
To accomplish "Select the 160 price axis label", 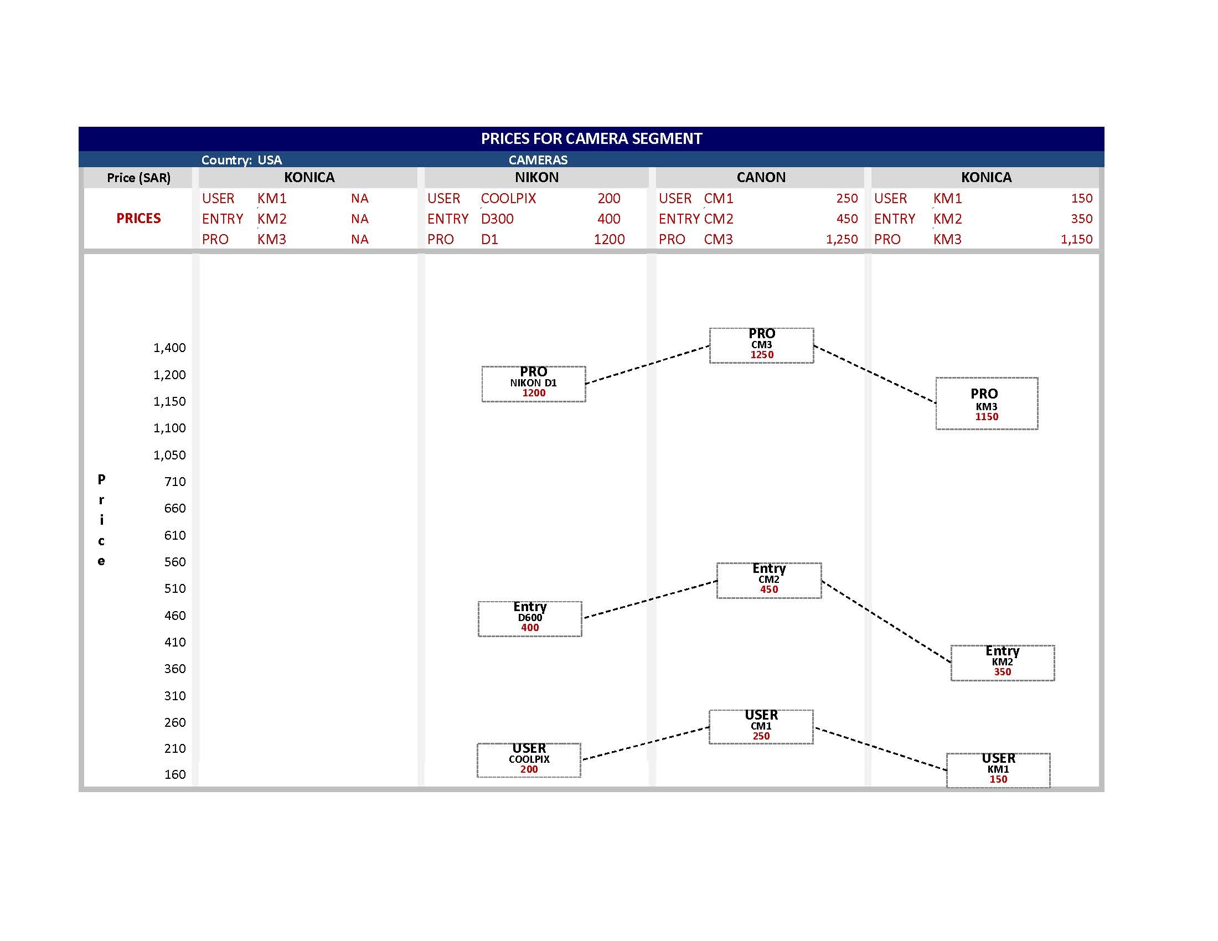I will [x=175, y=774].
